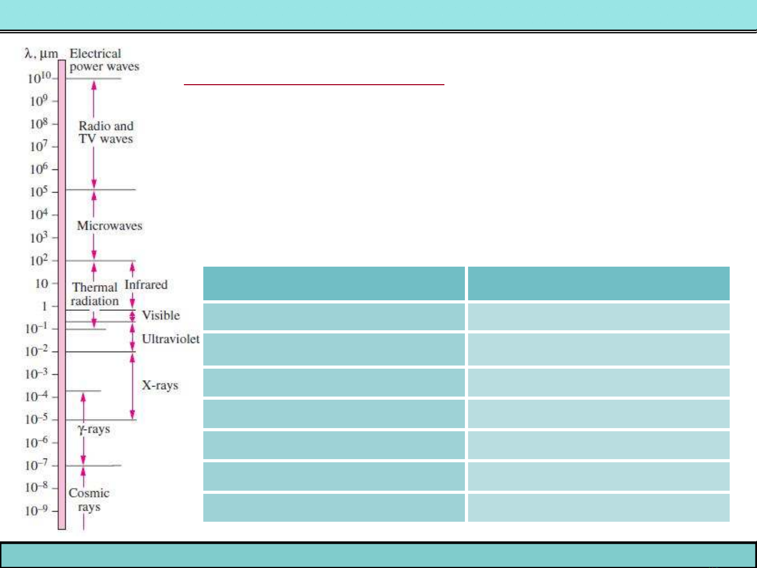
Task: Click the "Visible" label
Action: coord(161,315)
